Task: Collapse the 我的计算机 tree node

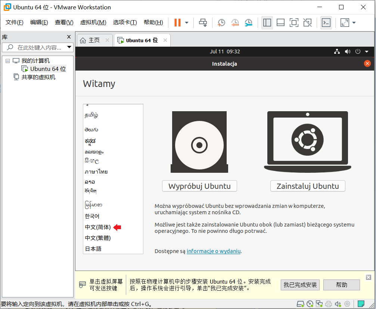Action: (x=8, y=60)
